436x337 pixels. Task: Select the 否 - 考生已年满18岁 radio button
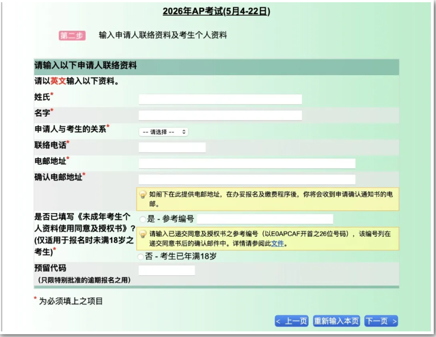pyautogui.click(x=141, y=256)
